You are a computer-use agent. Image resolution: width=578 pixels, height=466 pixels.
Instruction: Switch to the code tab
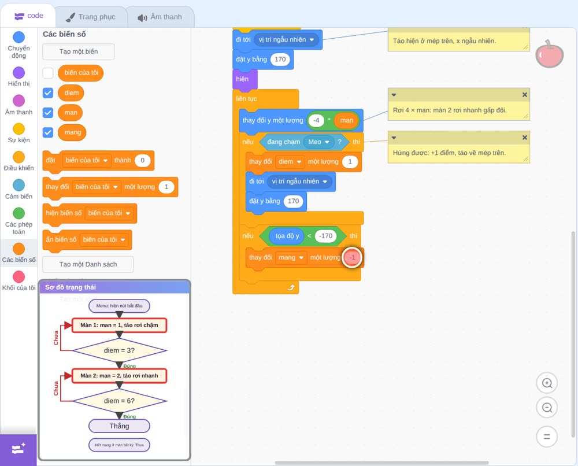click(28, 16)
